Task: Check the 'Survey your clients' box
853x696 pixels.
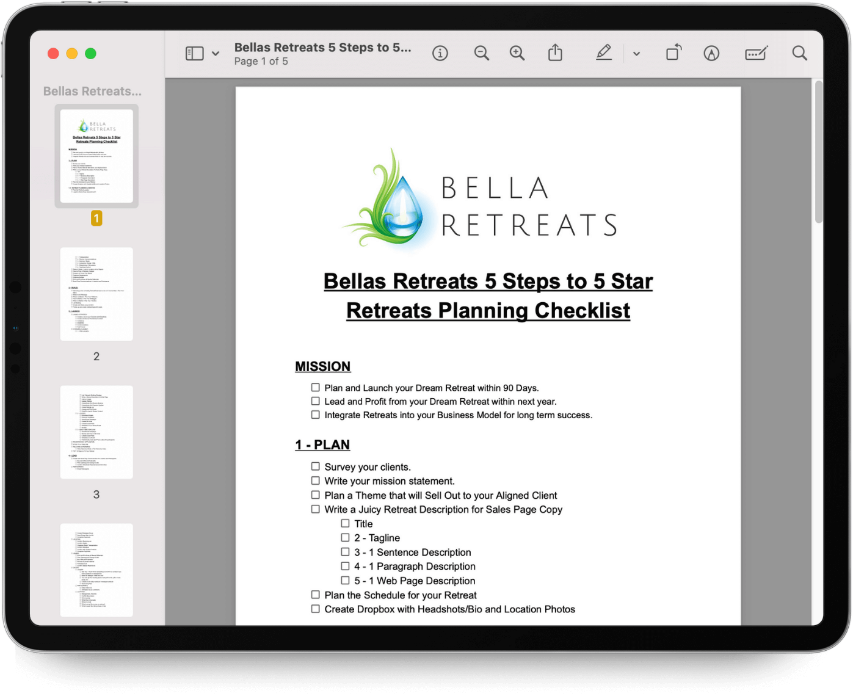Action: (316, 466)
